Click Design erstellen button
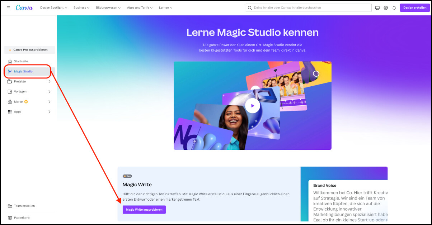Image resolution: width=432 pixels, height=225 pixels. tap(415, 8)
